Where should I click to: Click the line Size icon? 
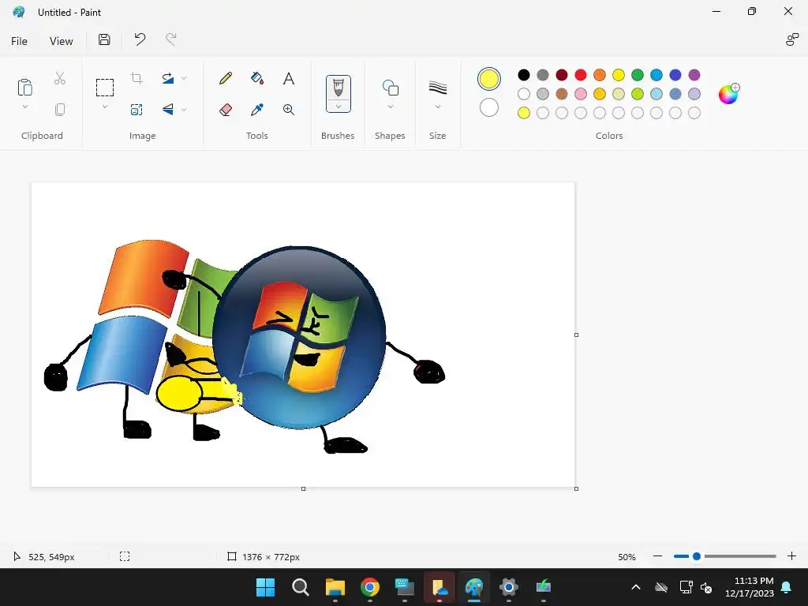pyautogui.click(x=437, y=88)
